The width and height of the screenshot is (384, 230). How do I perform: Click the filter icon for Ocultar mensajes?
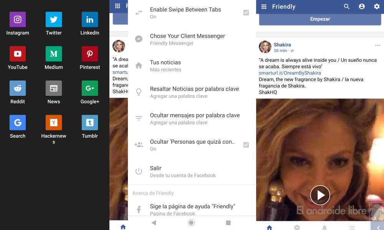[x=139, y=118]
